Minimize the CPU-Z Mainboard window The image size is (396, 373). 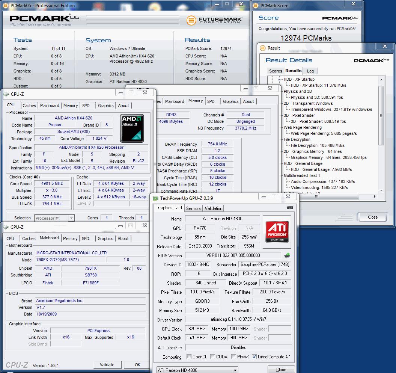tap(120, 226)
